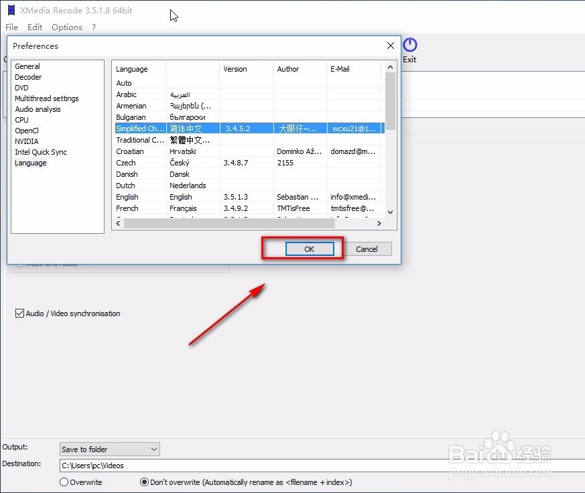Select DVD preferences category
This screenshot has width=585, height=493.
point(21,88)
